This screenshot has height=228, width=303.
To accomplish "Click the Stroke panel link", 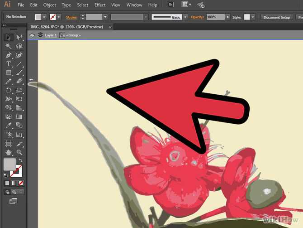I will pos(71,17).
